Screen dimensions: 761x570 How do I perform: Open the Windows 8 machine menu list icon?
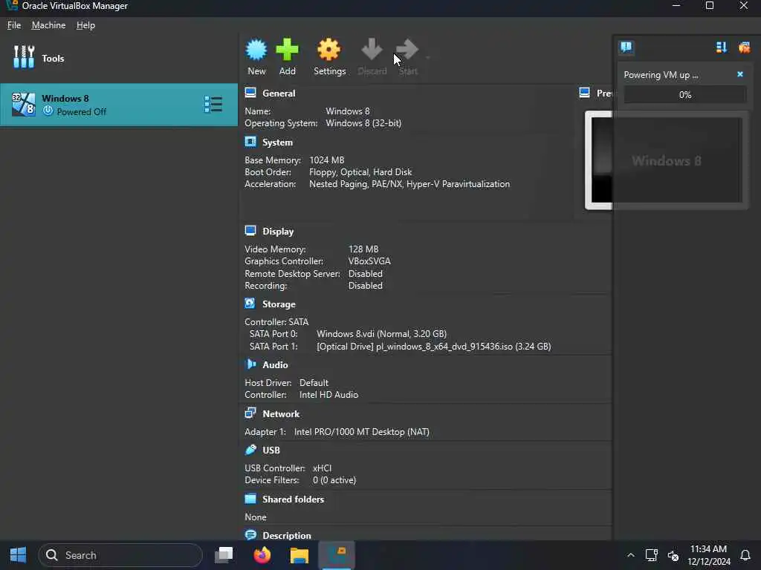pos(213,104)
